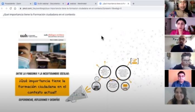Go forward in browser history

(6, 8)
